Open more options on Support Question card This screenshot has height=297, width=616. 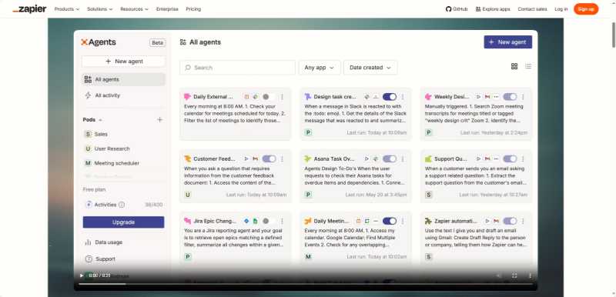coord(523,159)
